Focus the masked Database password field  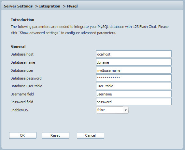134,78
